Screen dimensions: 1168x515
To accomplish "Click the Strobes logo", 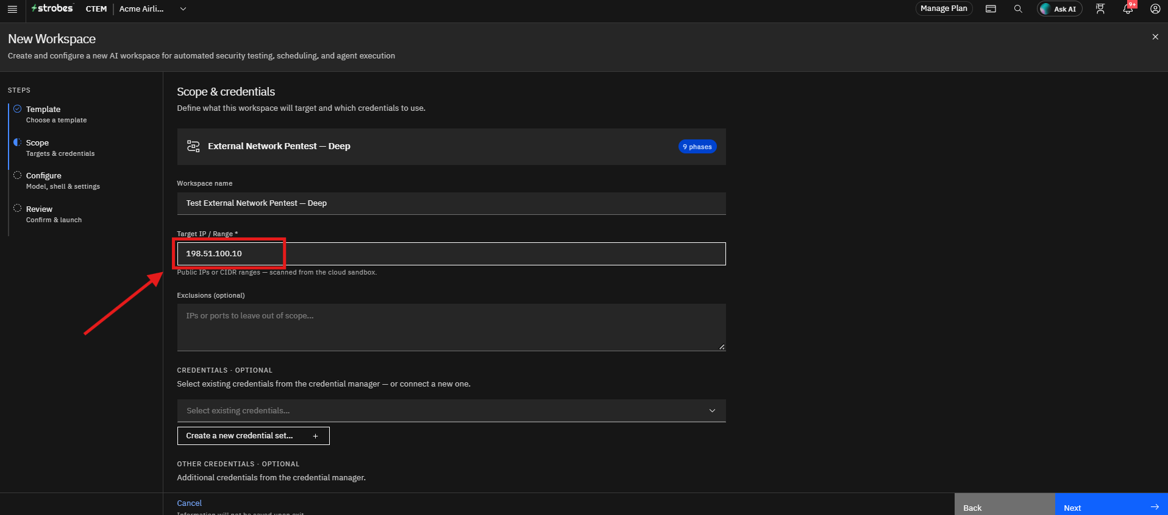I will 52,9.
